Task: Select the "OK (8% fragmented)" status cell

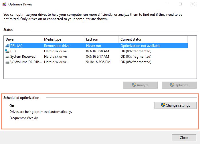Action: 136,51
